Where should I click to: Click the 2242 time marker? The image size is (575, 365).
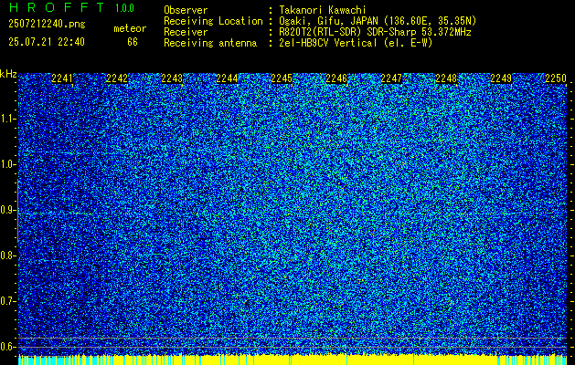tap(117, 78)
